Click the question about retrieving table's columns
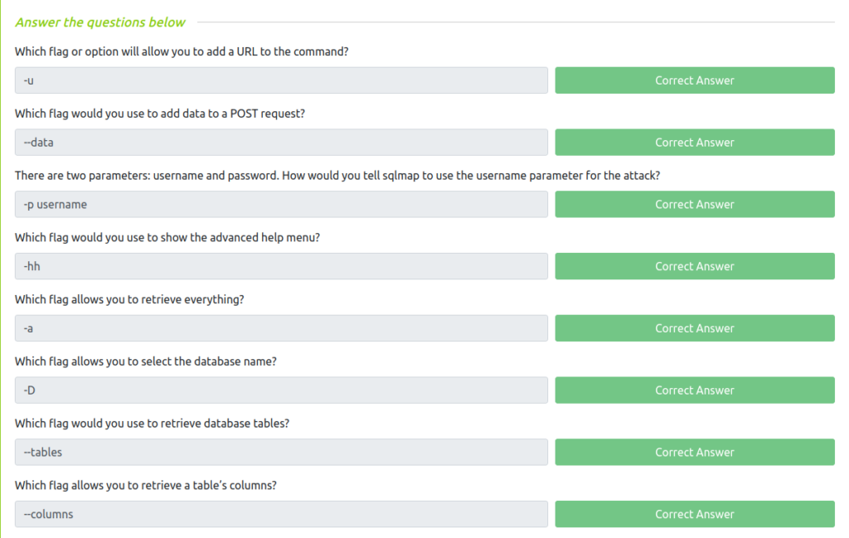Image resolution: width=849 pixels, height=538 pixels. (x=146, y=486)
